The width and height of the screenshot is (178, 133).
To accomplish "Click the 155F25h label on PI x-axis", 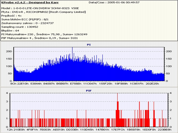I will tap(106, 84).
